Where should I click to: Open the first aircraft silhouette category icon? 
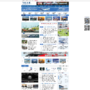(24, 13)
